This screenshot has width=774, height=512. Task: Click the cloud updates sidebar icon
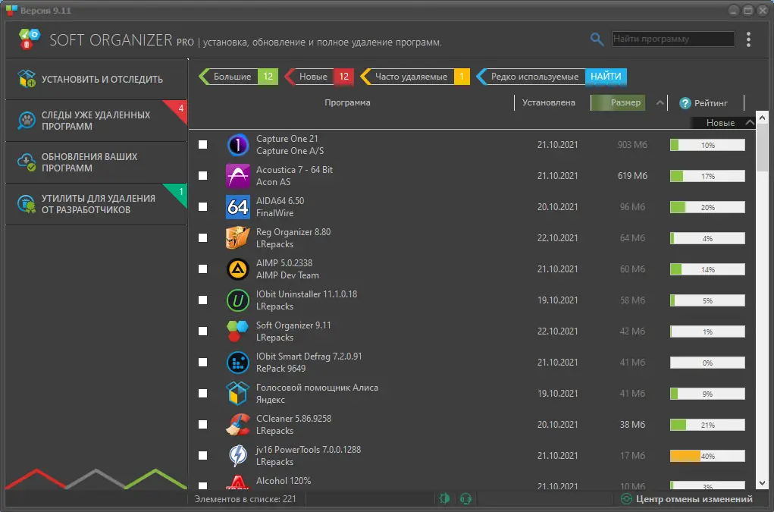point(27,162)
